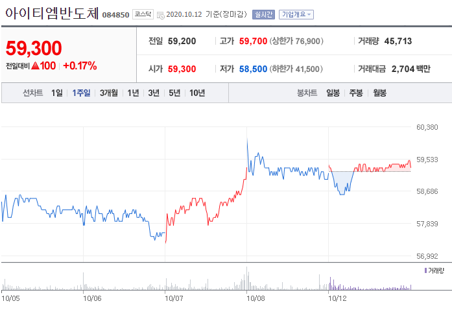
Task: Click the +0.17% change rate
Action: point(80,66)
